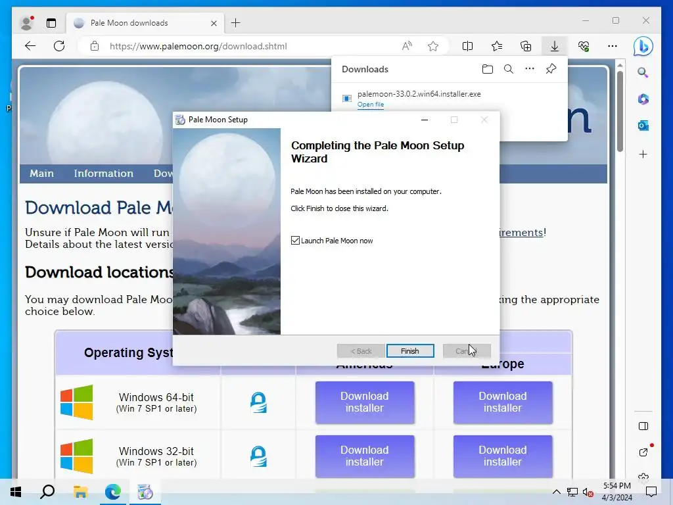Click the page vertical scrollbar thumb
673x505 pixels.
click(x=620, y=110)
